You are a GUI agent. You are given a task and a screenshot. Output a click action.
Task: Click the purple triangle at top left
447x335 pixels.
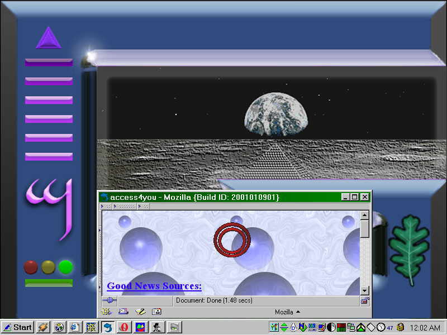click(48, 38)
